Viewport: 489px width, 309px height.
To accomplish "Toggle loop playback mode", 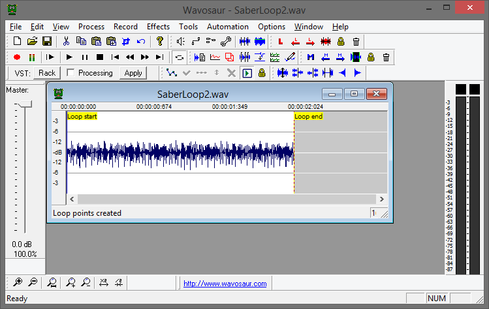I will point(180,57).
